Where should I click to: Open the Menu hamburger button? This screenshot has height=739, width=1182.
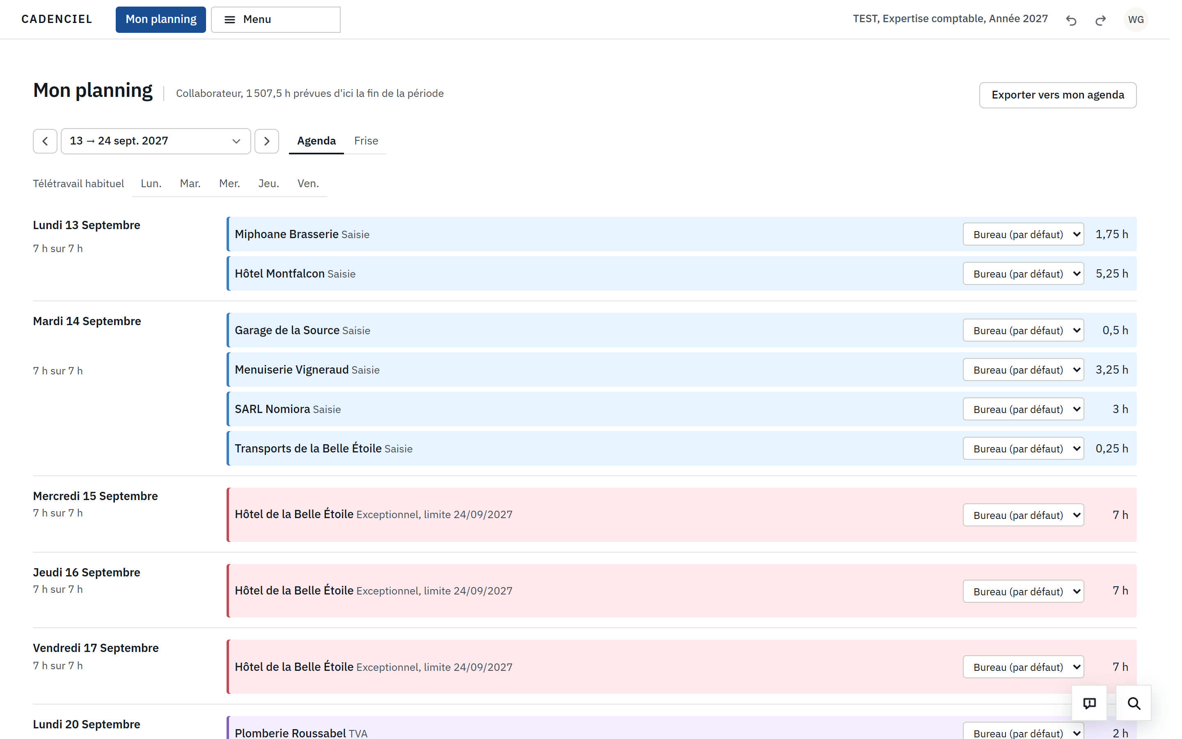click(275, 20)
